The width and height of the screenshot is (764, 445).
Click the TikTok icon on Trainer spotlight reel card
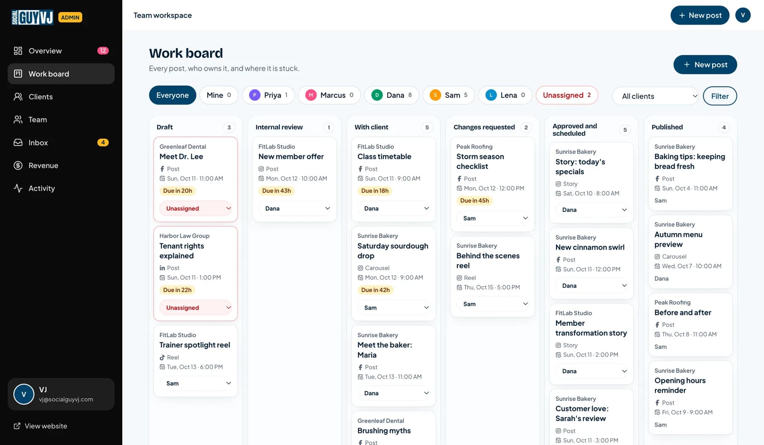click(x=162, y=358)
